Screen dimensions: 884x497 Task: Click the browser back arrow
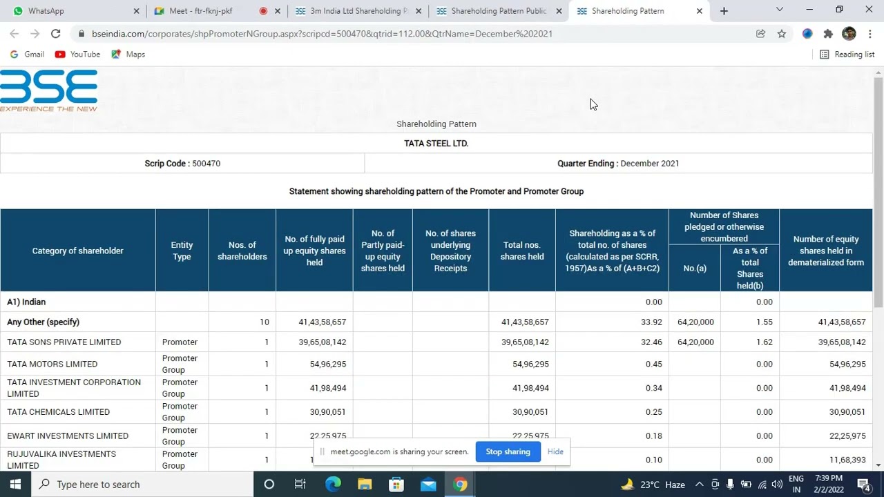14,34
